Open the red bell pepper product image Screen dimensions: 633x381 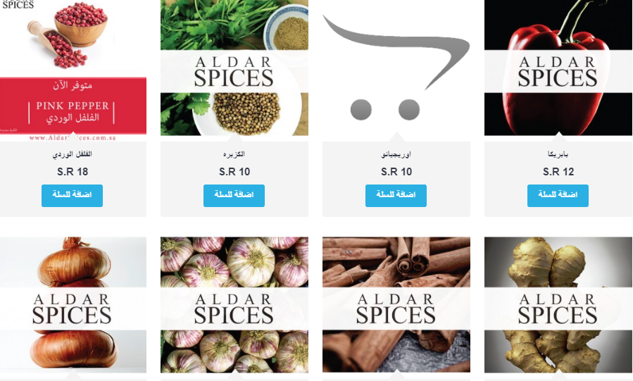558,68
